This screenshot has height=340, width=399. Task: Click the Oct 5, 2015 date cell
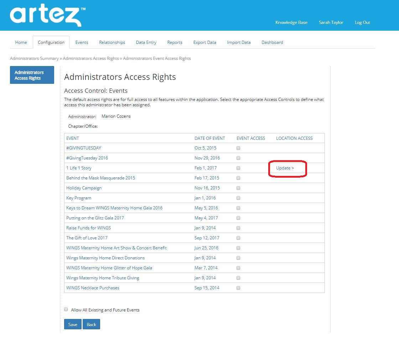206,148
